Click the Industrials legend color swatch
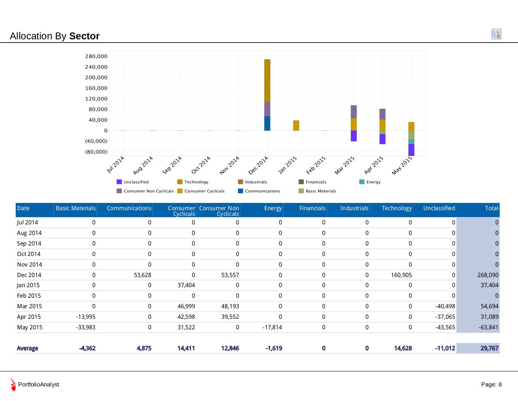518x401 pixels. 240,182
